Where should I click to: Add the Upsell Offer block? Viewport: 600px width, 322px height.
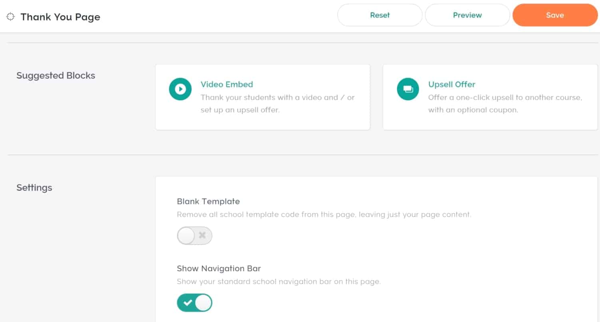(490, 97)
